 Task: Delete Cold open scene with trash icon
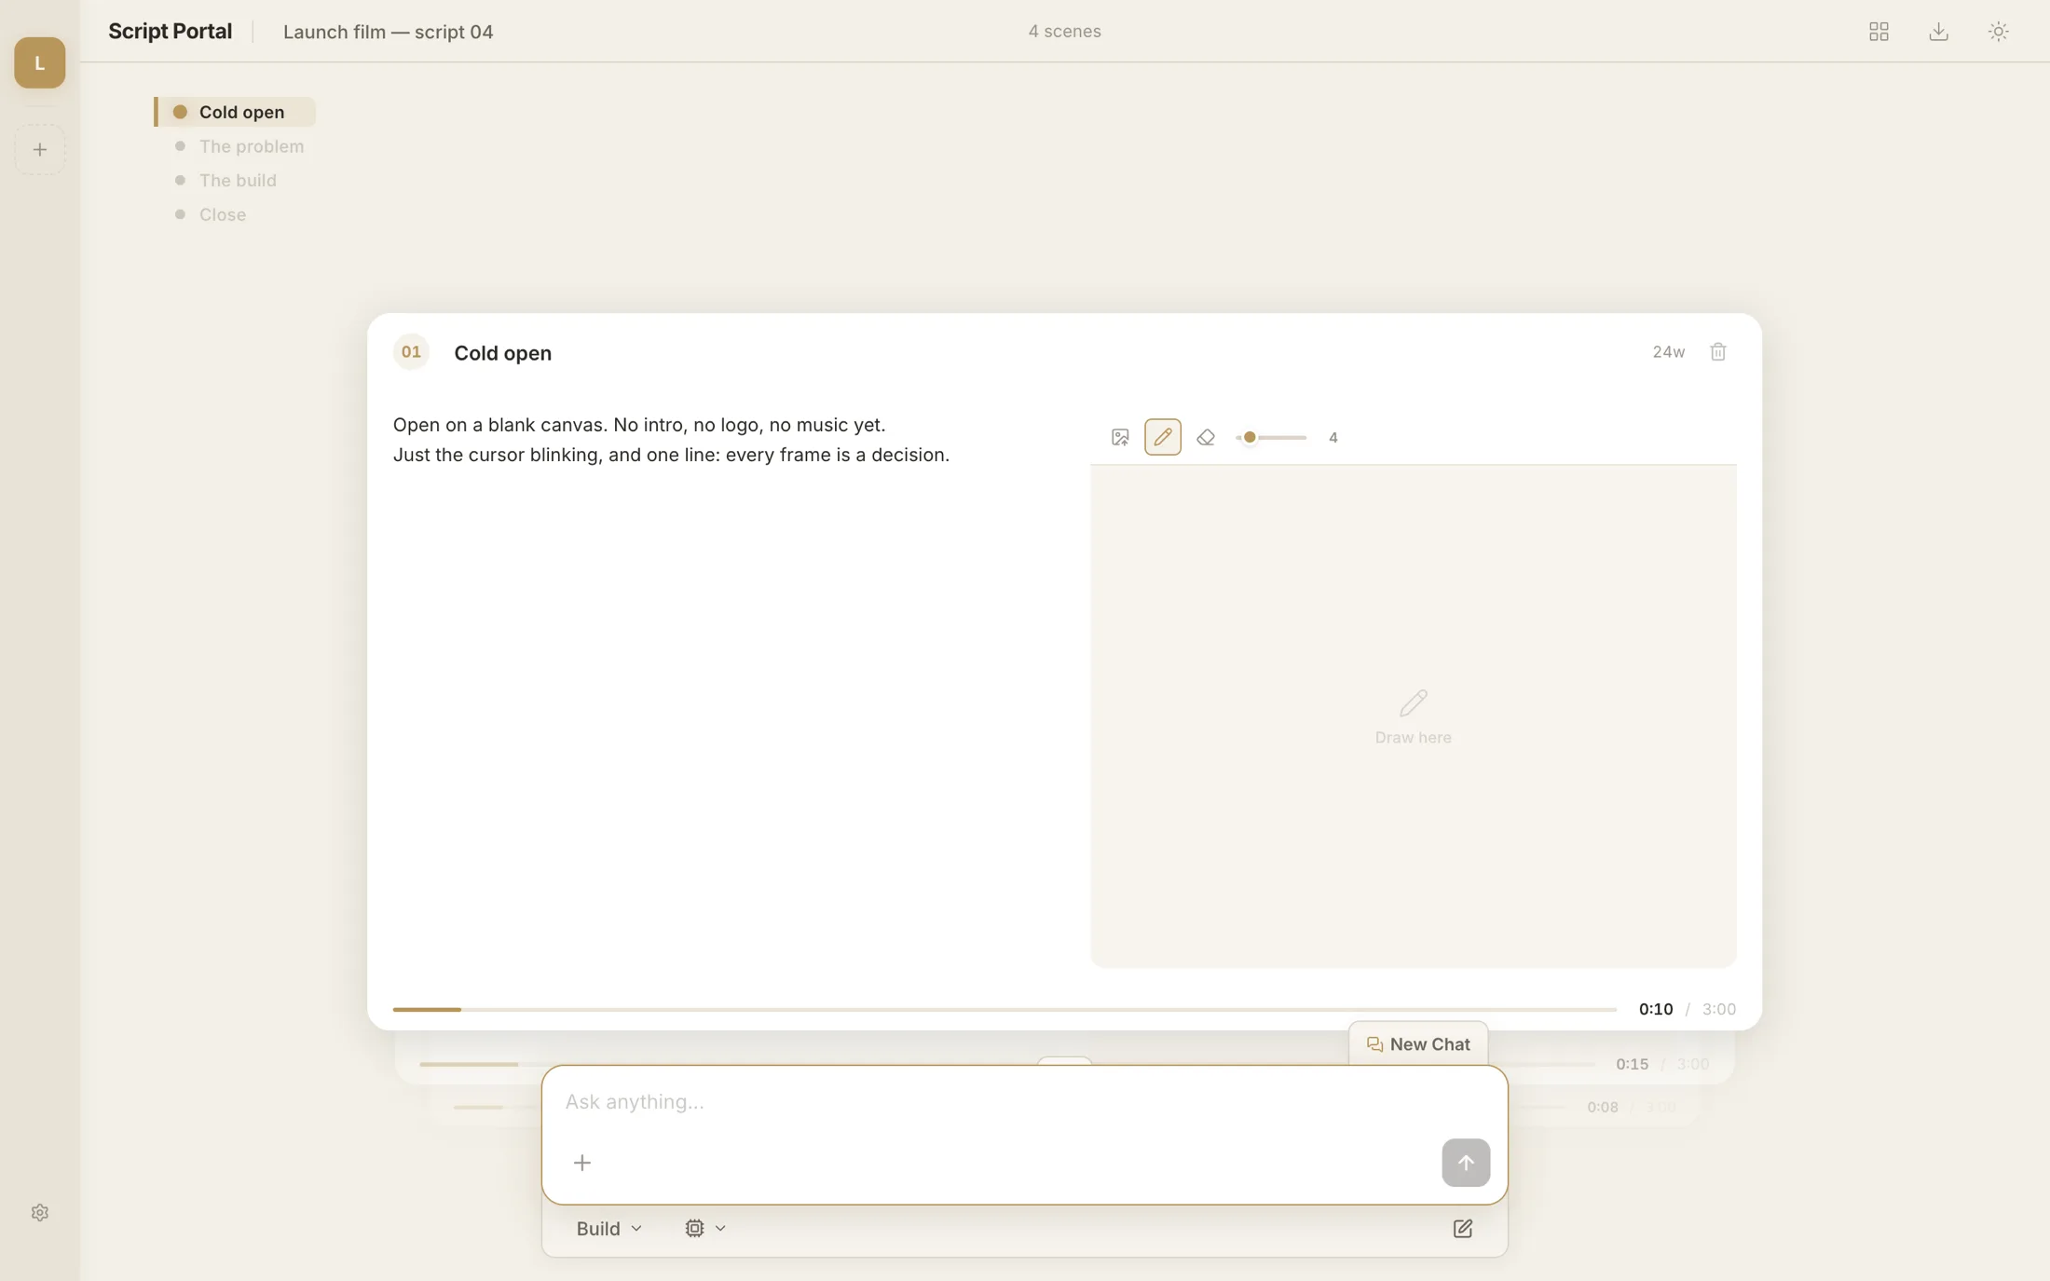(x=1717, y=352)
